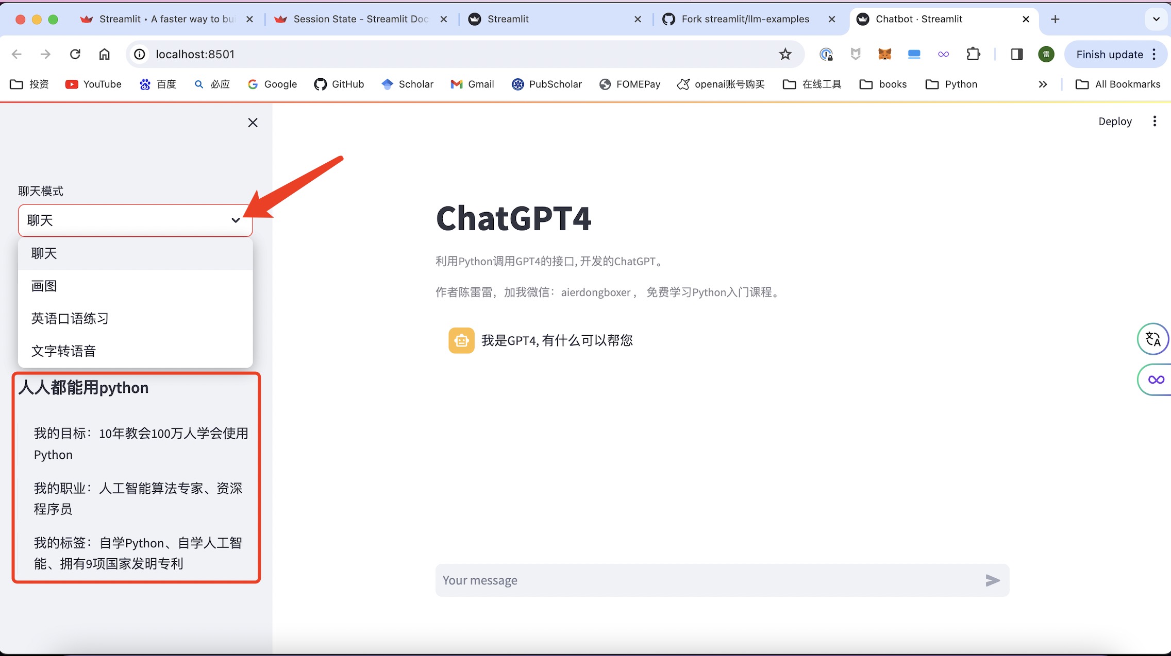
Task: Click site information icon in address bar
Action: (x=140, y=54)
